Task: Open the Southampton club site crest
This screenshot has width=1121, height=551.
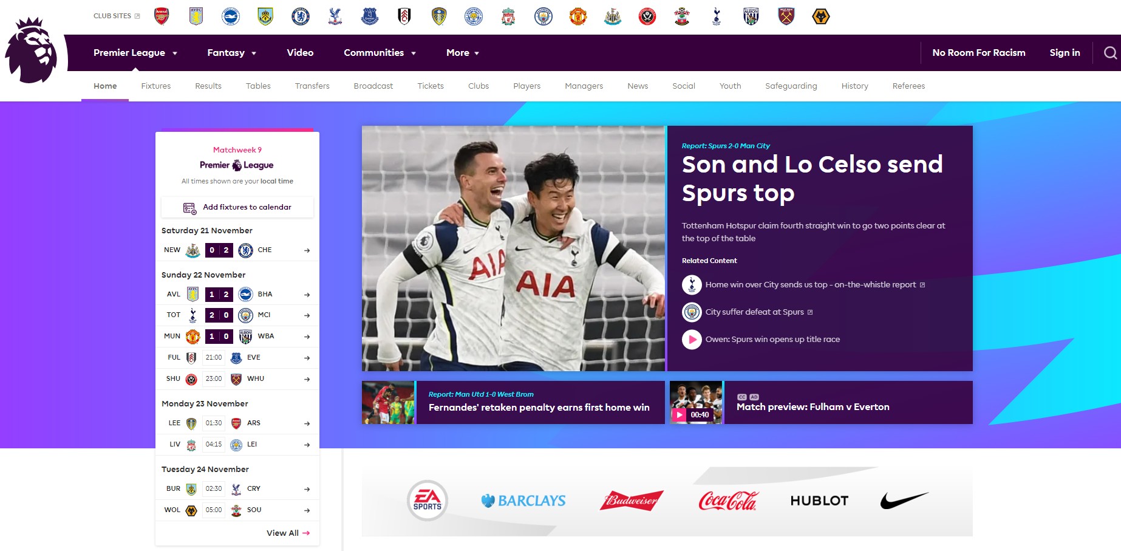Action: [682, 16]
